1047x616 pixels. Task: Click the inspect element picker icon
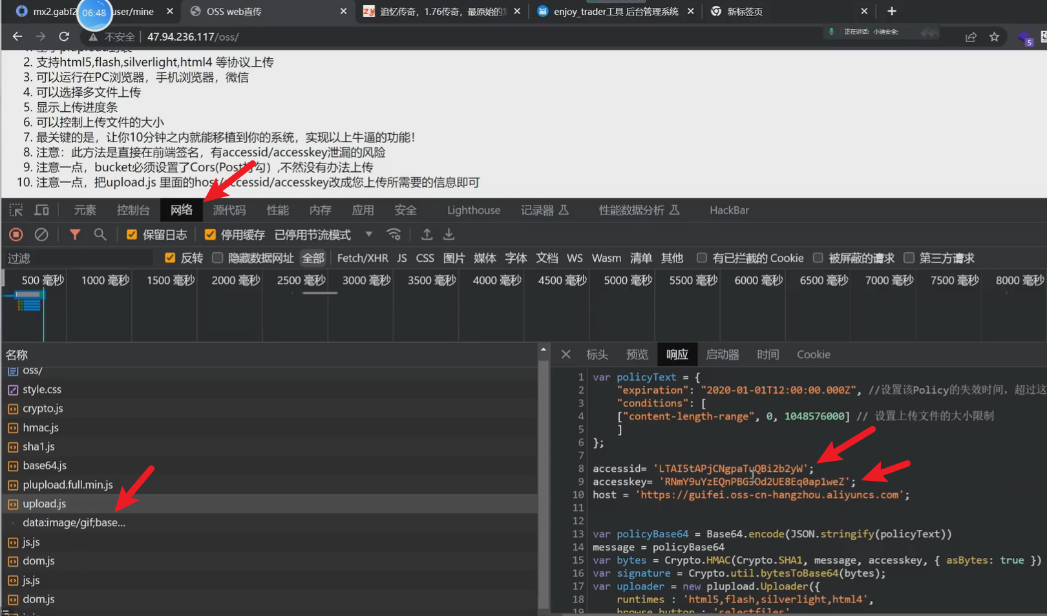coord(16,210)
